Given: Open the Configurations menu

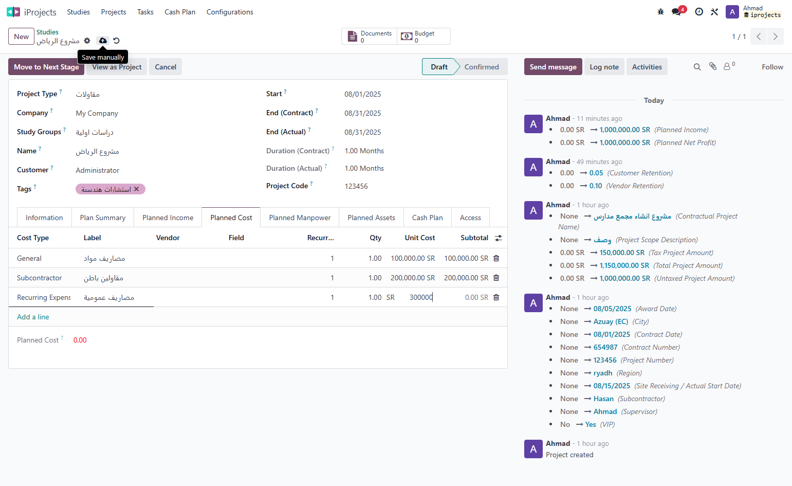Looking at the screenshot, I should point(230,12).
